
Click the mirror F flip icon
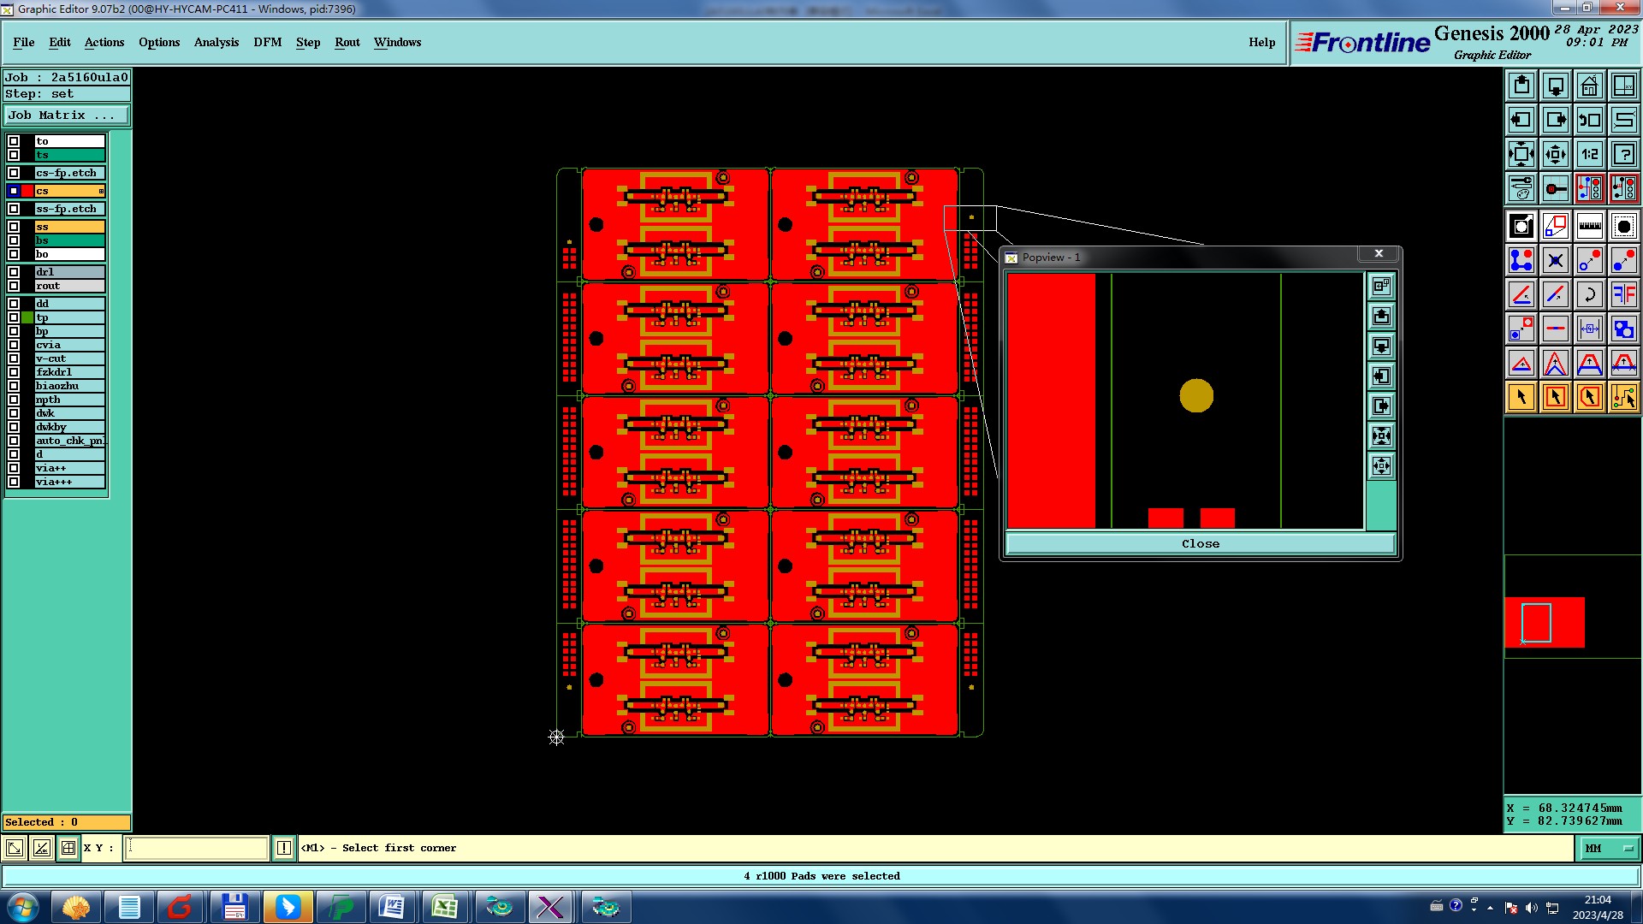(x=1624, y=294)
